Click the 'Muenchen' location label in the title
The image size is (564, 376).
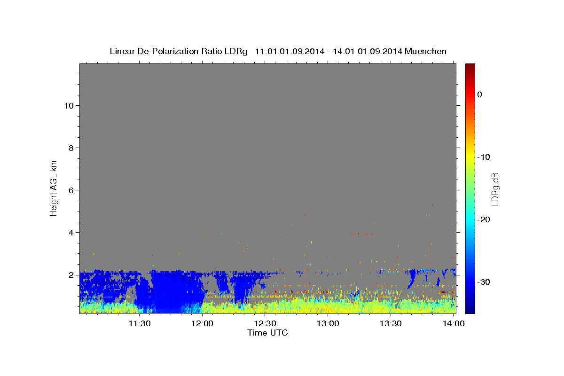coord(426,51)
